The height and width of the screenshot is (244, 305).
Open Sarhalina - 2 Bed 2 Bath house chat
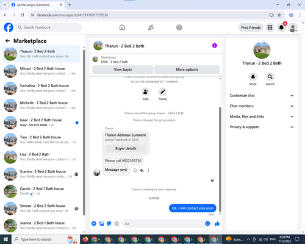coord(41,88)
